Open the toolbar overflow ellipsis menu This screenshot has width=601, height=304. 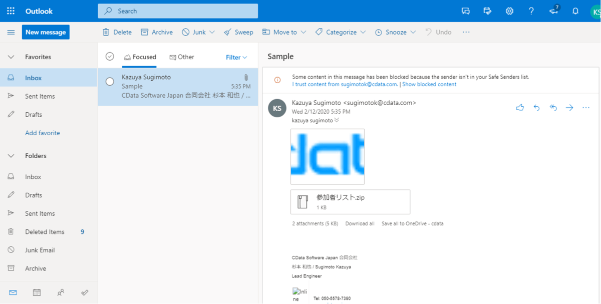point(466,32)
